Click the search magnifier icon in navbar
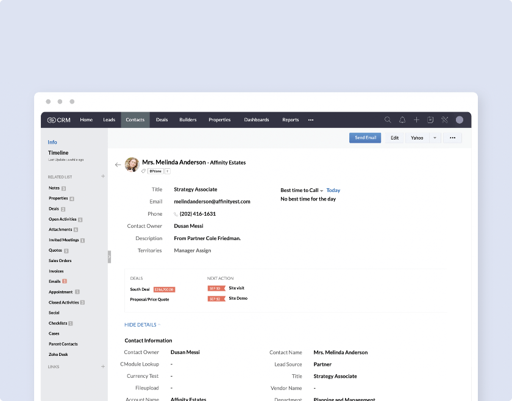The image size is (512, 401). pos(388,120)
